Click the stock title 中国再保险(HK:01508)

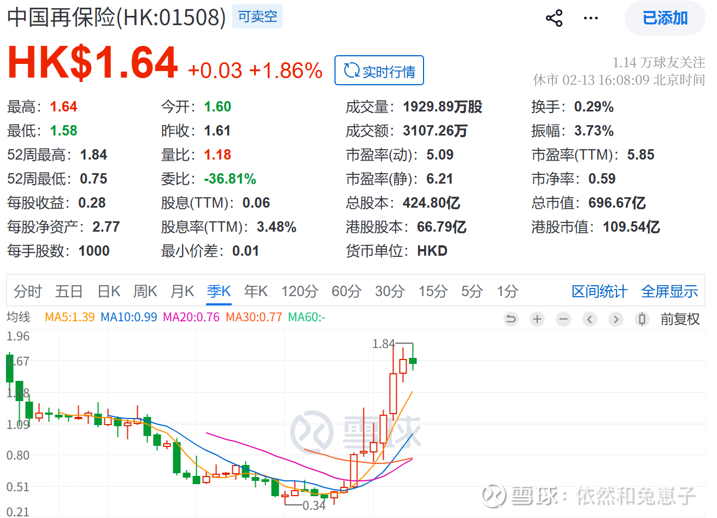116,17
